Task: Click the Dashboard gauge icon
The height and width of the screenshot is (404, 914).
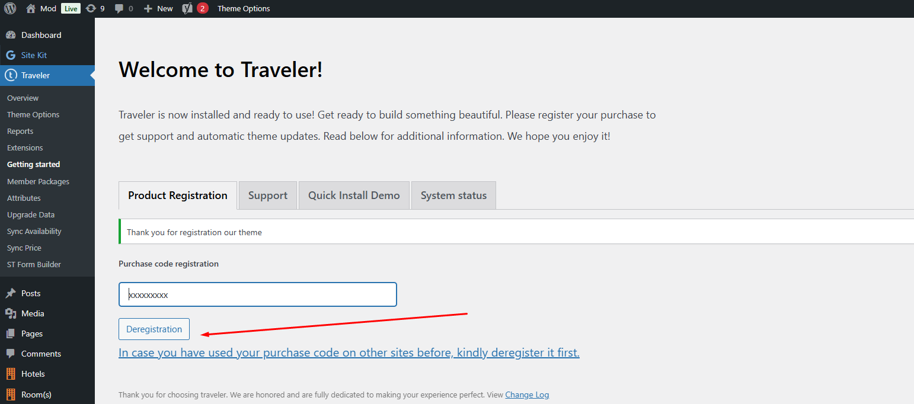Action: (x=11, y=35)
